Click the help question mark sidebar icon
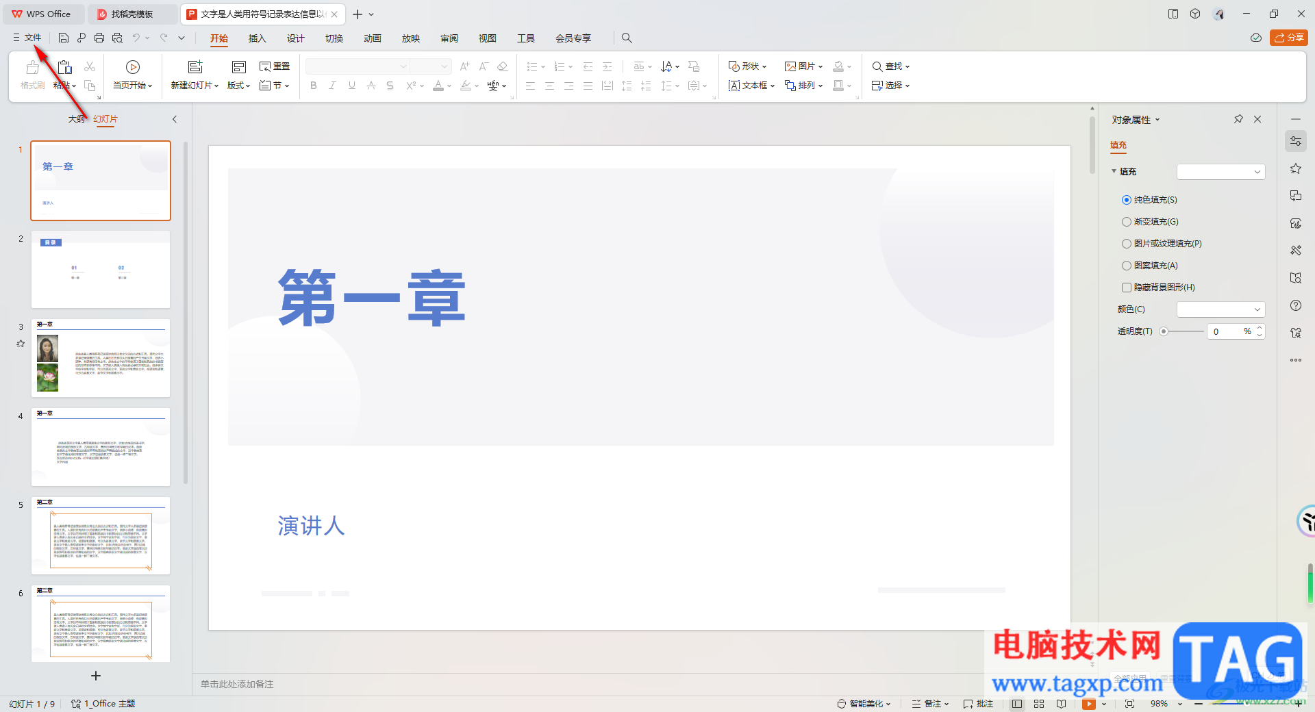 coord(1295,305)
